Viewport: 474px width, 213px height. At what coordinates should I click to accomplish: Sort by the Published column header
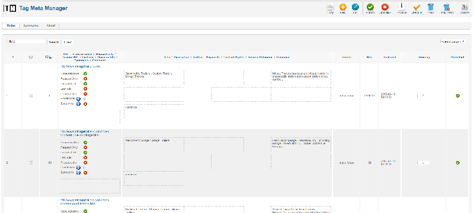[457, 57]
